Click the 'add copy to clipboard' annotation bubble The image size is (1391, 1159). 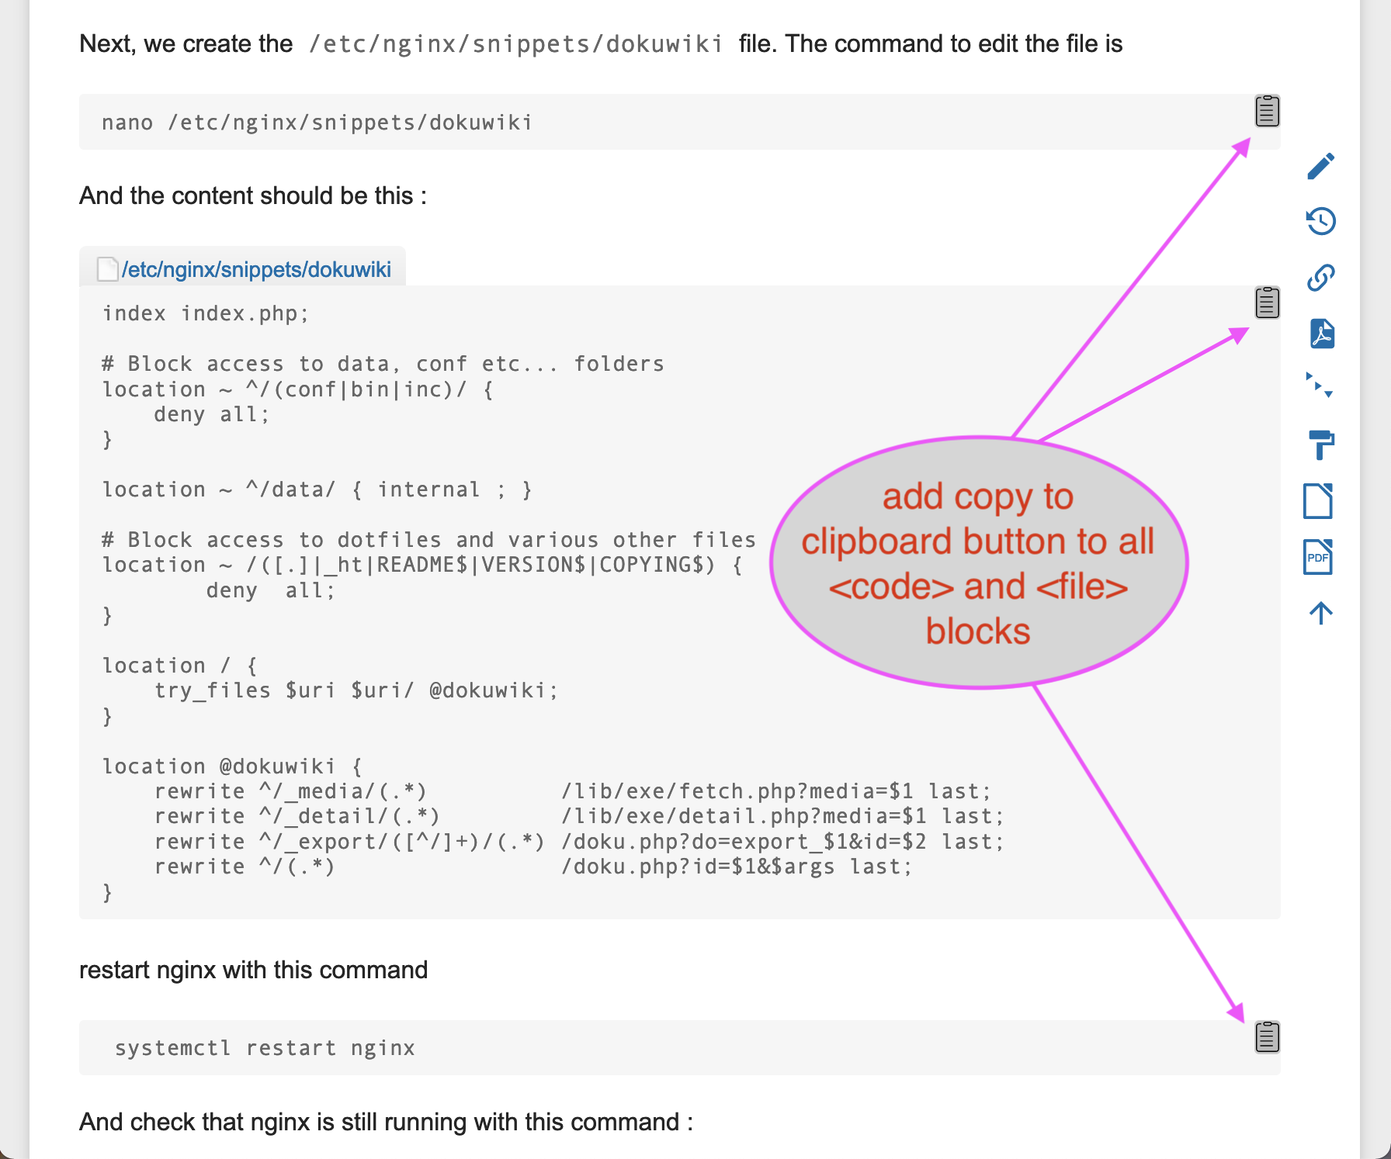coord(978,563)
